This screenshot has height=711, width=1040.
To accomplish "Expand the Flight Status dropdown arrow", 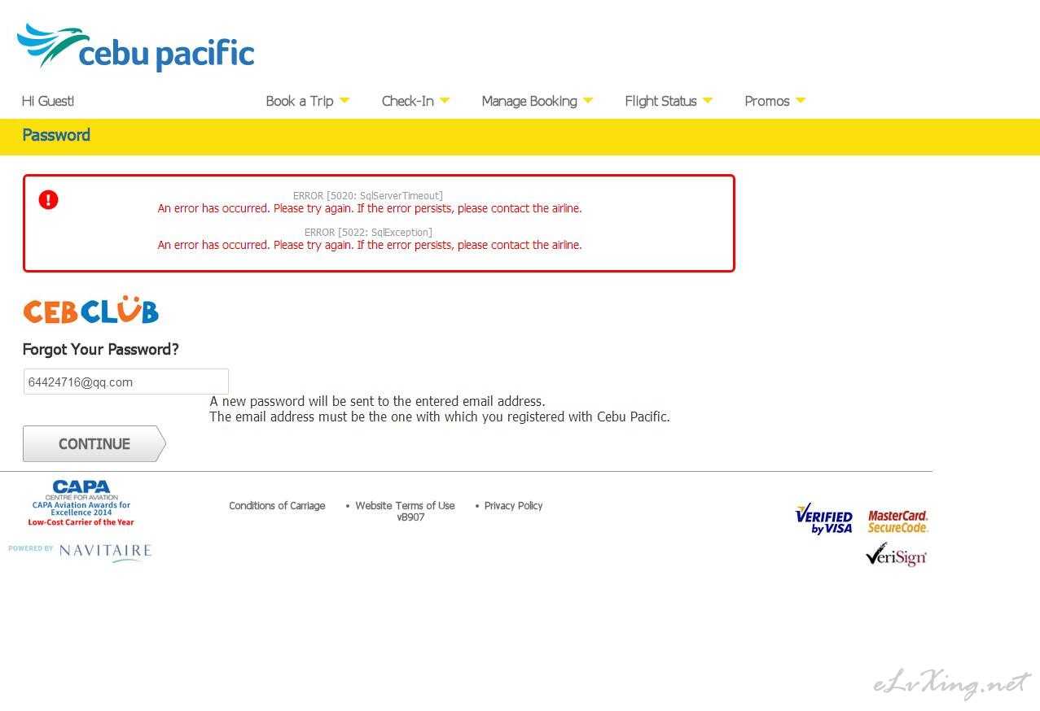I will click(708, 101).
